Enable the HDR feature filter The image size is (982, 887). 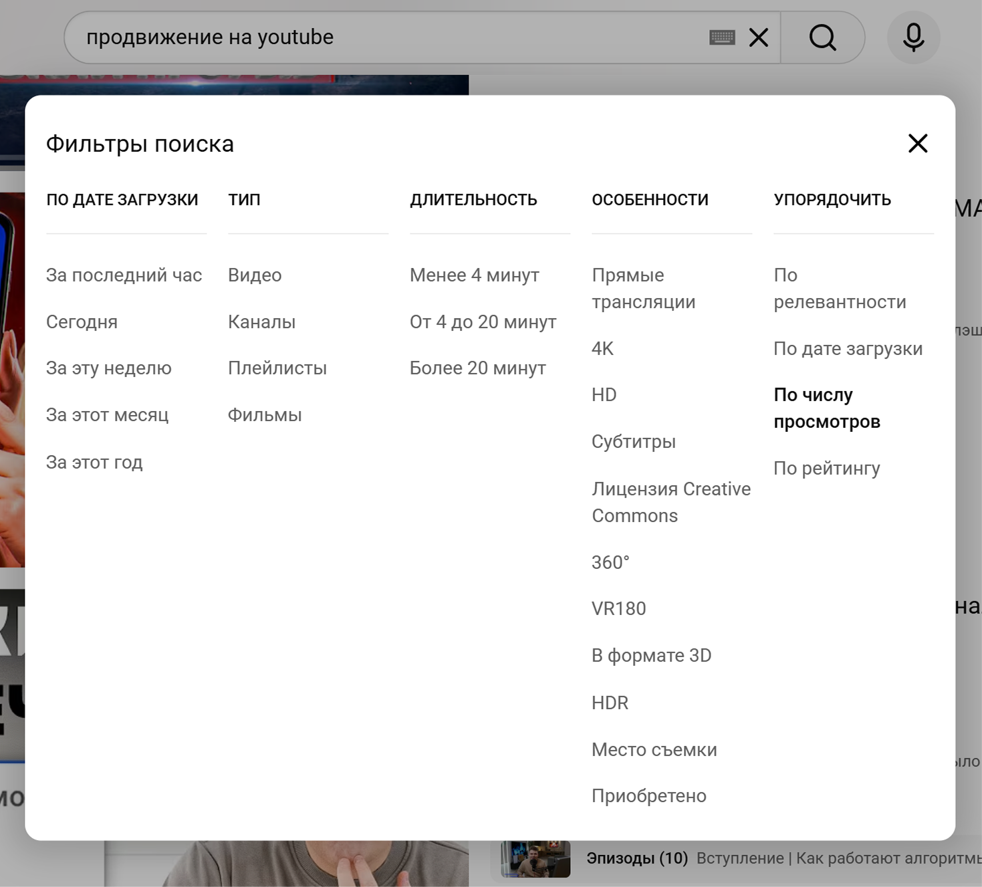click(x=609, y=703)
